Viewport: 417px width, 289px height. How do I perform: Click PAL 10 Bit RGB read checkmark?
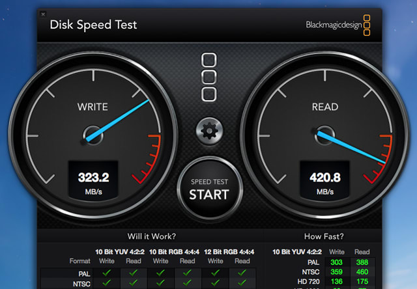pos(187,273)
